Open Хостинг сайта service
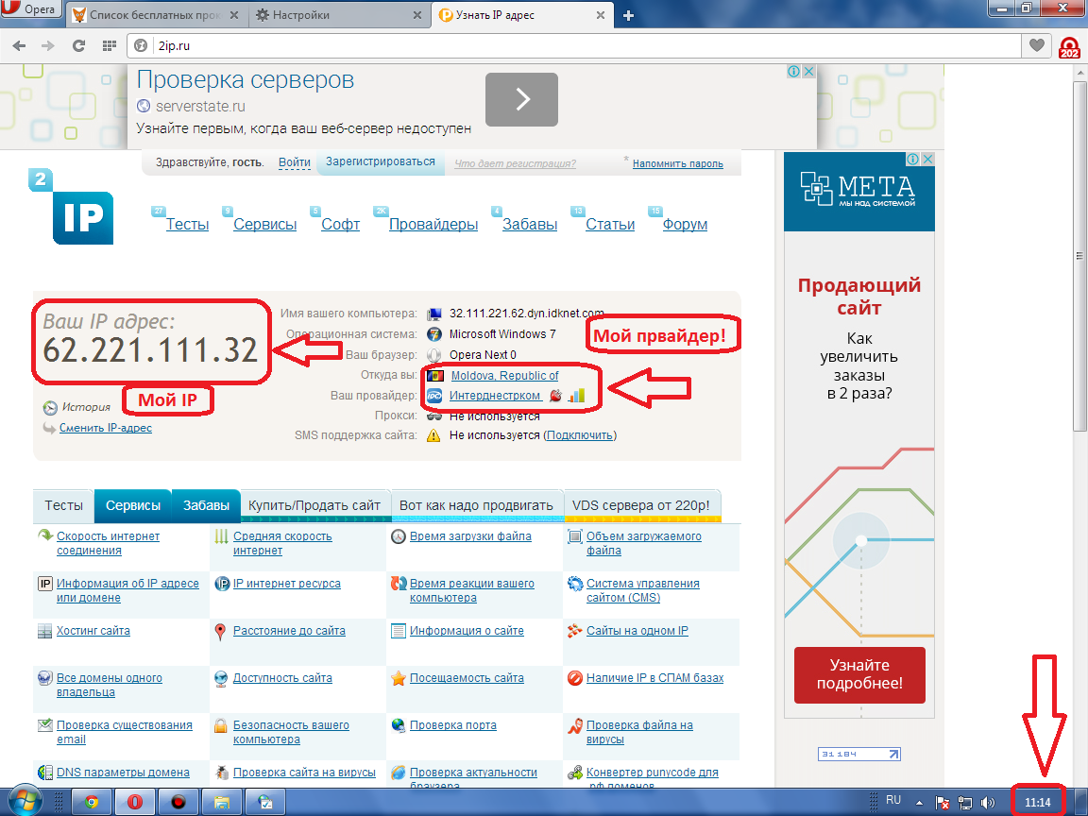 [93, 631]
